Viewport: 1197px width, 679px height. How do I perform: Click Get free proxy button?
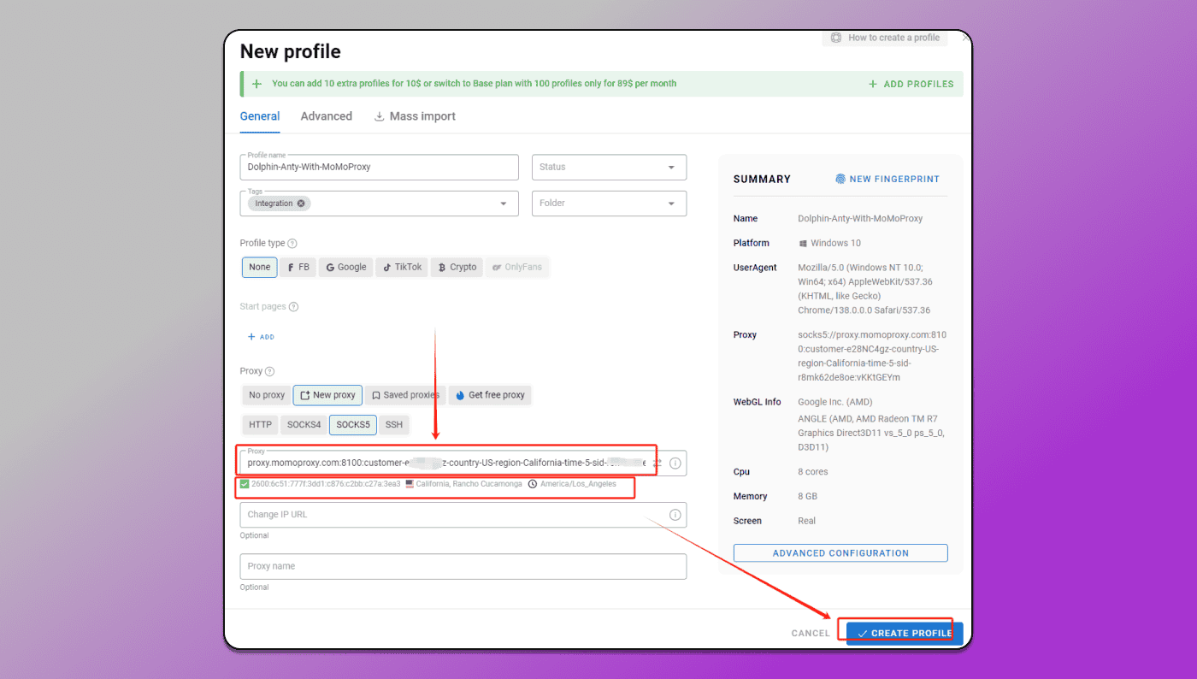[490, 395]
